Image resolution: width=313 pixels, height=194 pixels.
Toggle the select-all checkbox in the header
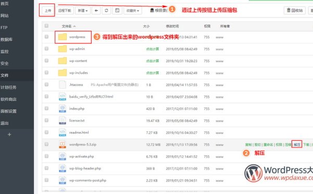pyautogui.click(x=46, y=26)
